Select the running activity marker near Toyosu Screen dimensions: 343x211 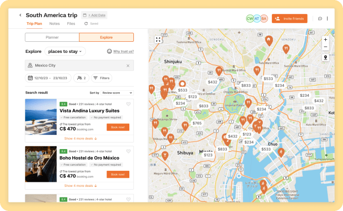(x=281, y=153)
